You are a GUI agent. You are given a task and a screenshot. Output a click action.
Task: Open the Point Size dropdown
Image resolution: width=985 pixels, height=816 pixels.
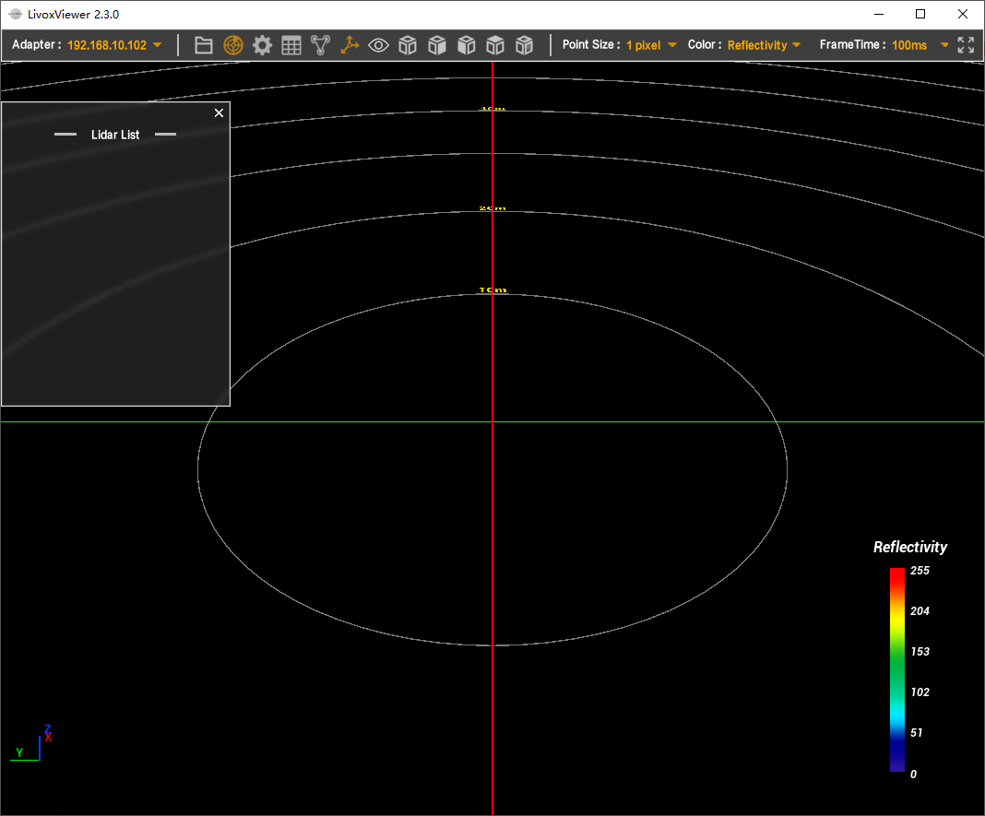[651, 45]
